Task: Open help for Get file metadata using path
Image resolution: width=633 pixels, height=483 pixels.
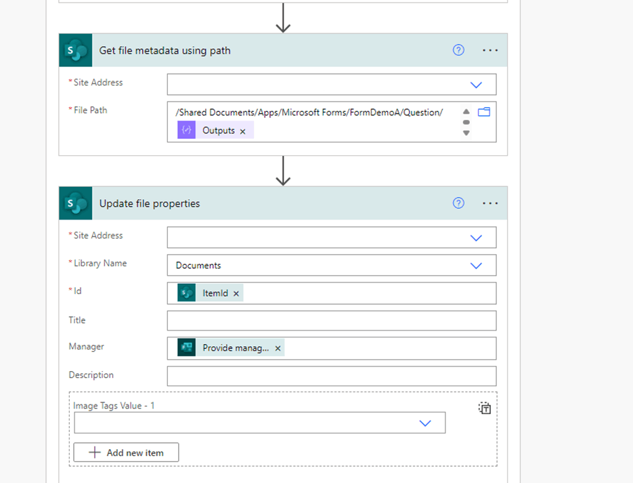Action: pyautogui.click(x=458, y=50)
